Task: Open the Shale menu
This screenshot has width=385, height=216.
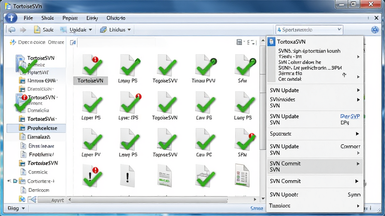Action: click(48, 18)
